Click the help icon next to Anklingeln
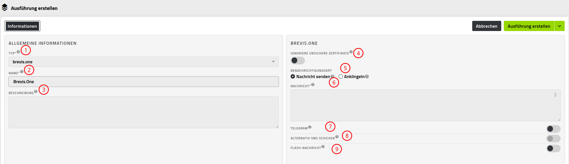 367,77
